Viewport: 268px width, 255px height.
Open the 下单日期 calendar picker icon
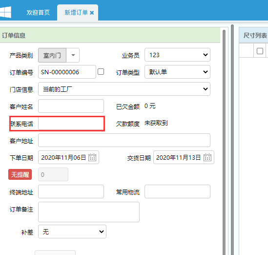click(x=92, y=157)
